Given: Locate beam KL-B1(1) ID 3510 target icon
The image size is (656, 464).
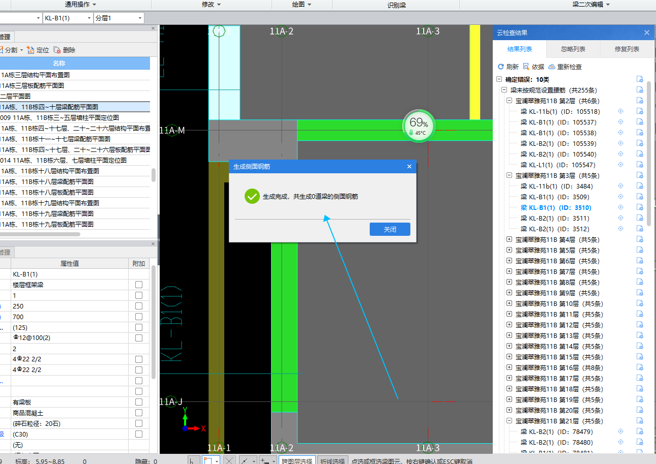Looking at the screenshot, I should (620, 207).
